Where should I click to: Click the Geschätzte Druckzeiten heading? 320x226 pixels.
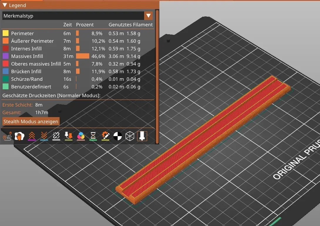point(51,95)
